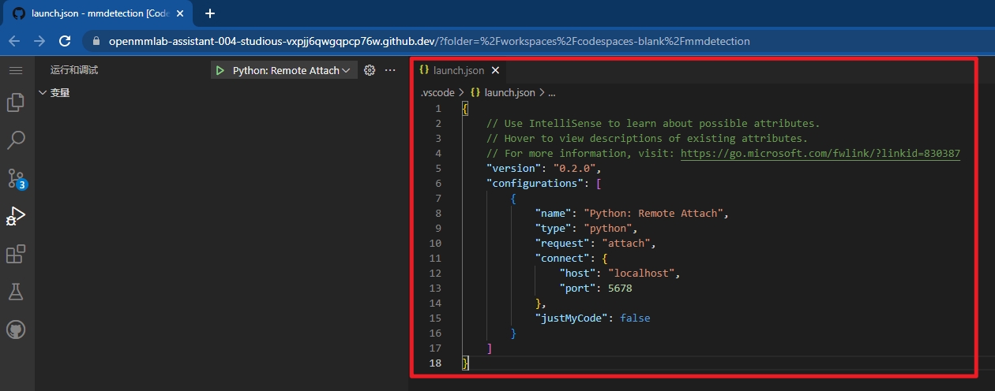Click the .vscode breadcrumb segment
Screen dimensions: 995x391
coord(437,92)
